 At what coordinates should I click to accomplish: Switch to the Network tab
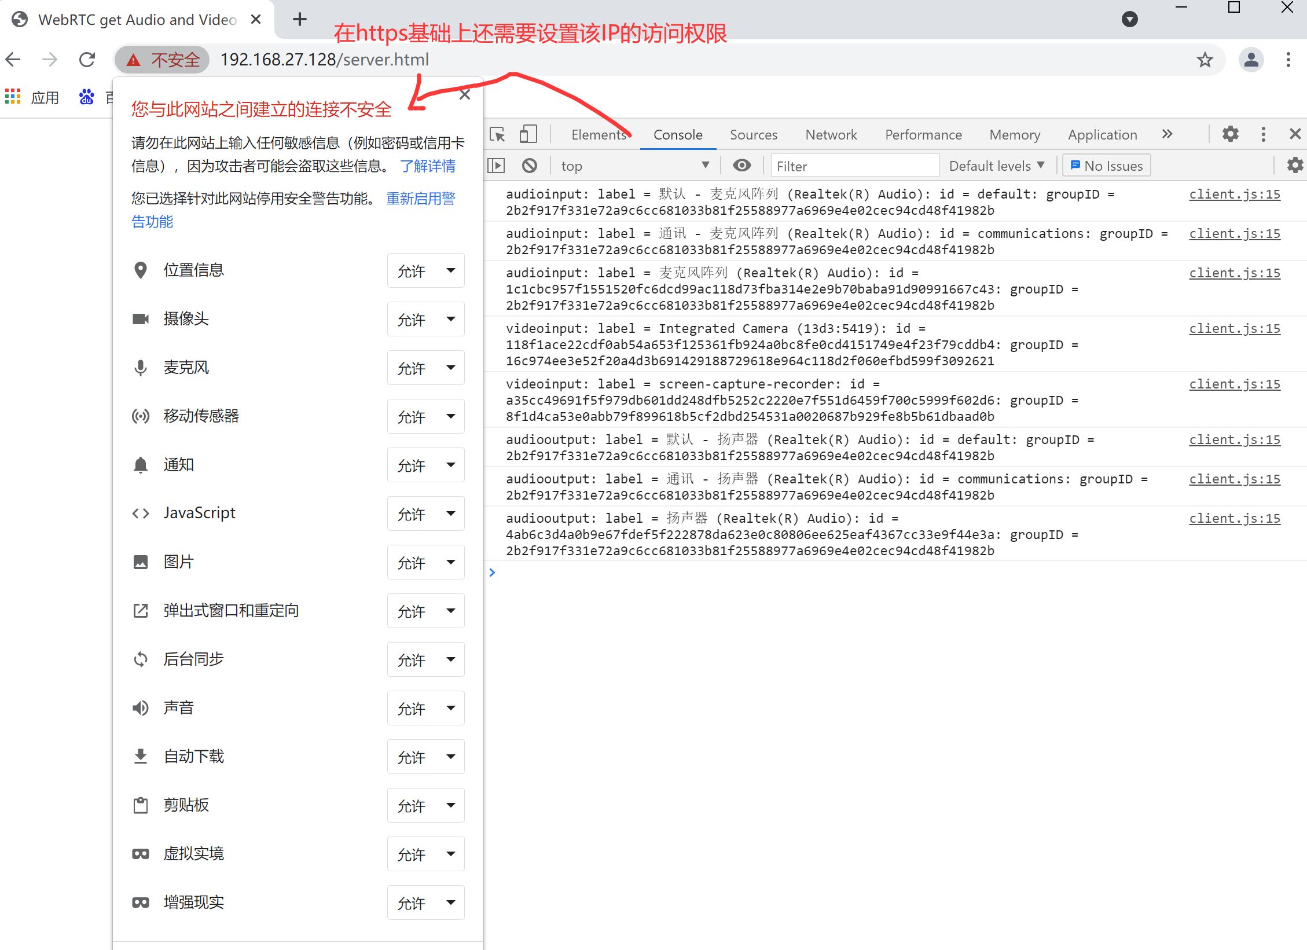point(831,134)
